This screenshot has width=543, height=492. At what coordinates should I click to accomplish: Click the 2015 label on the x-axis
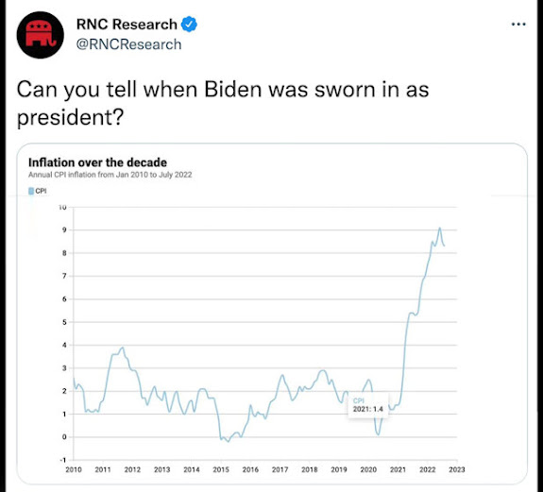tap(221, 469)
